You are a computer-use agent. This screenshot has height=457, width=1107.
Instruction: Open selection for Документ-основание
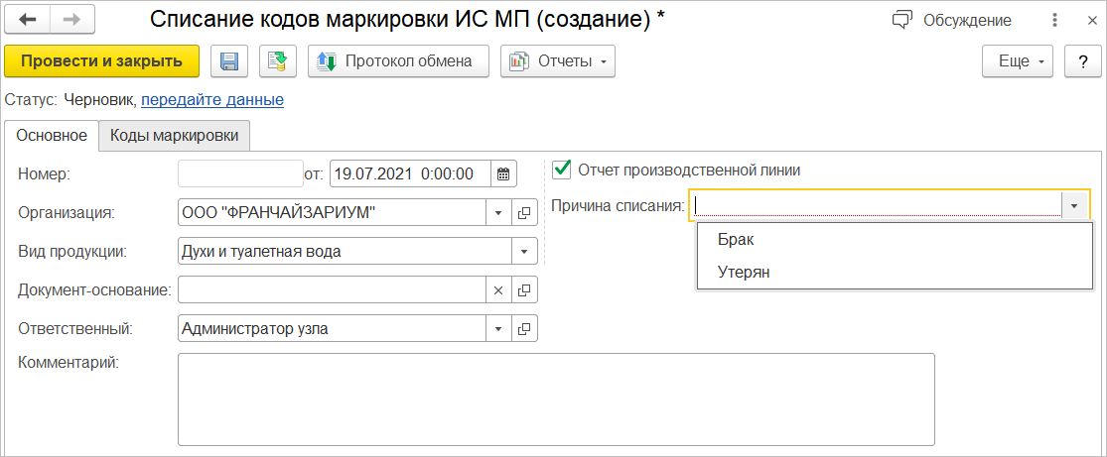point(525,289)
